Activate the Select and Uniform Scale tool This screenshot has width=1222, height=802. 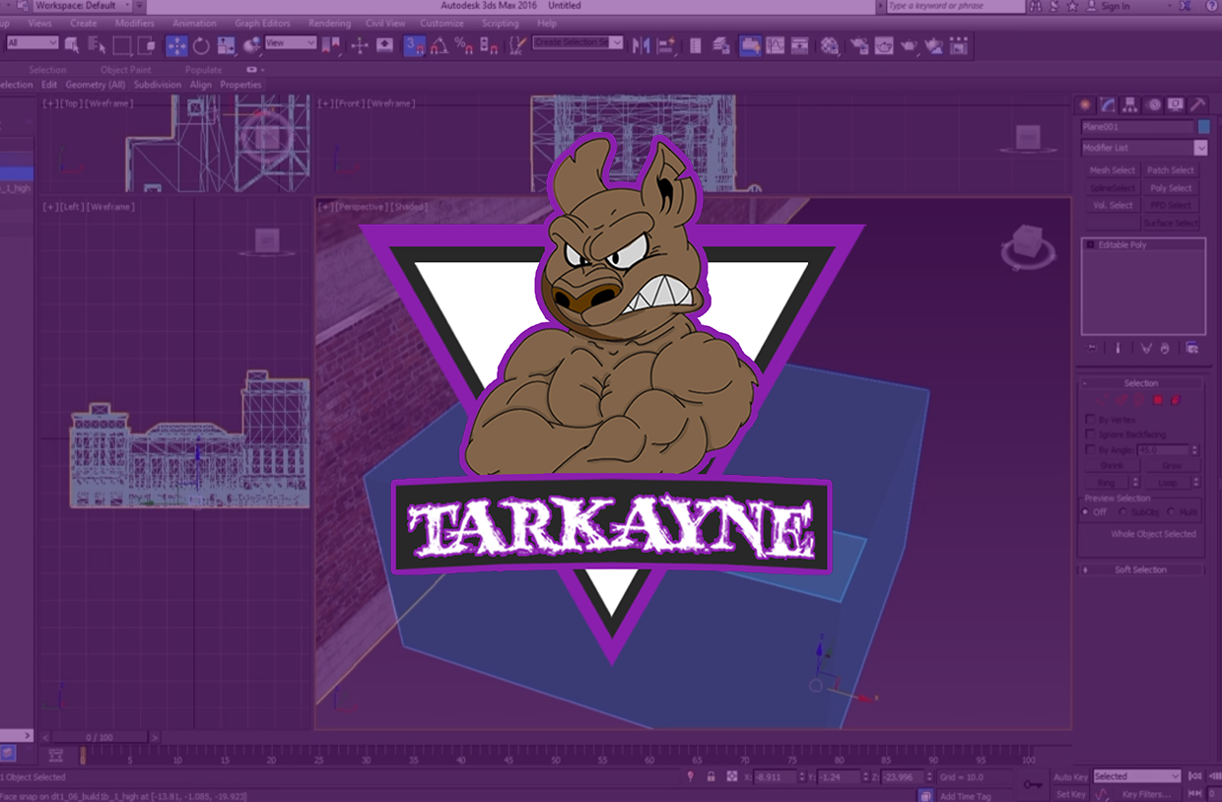coord(226,45)
